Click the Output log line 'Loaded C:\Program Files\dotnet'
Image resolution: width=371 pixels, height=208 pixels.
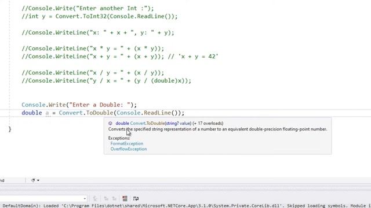[185, 206]
